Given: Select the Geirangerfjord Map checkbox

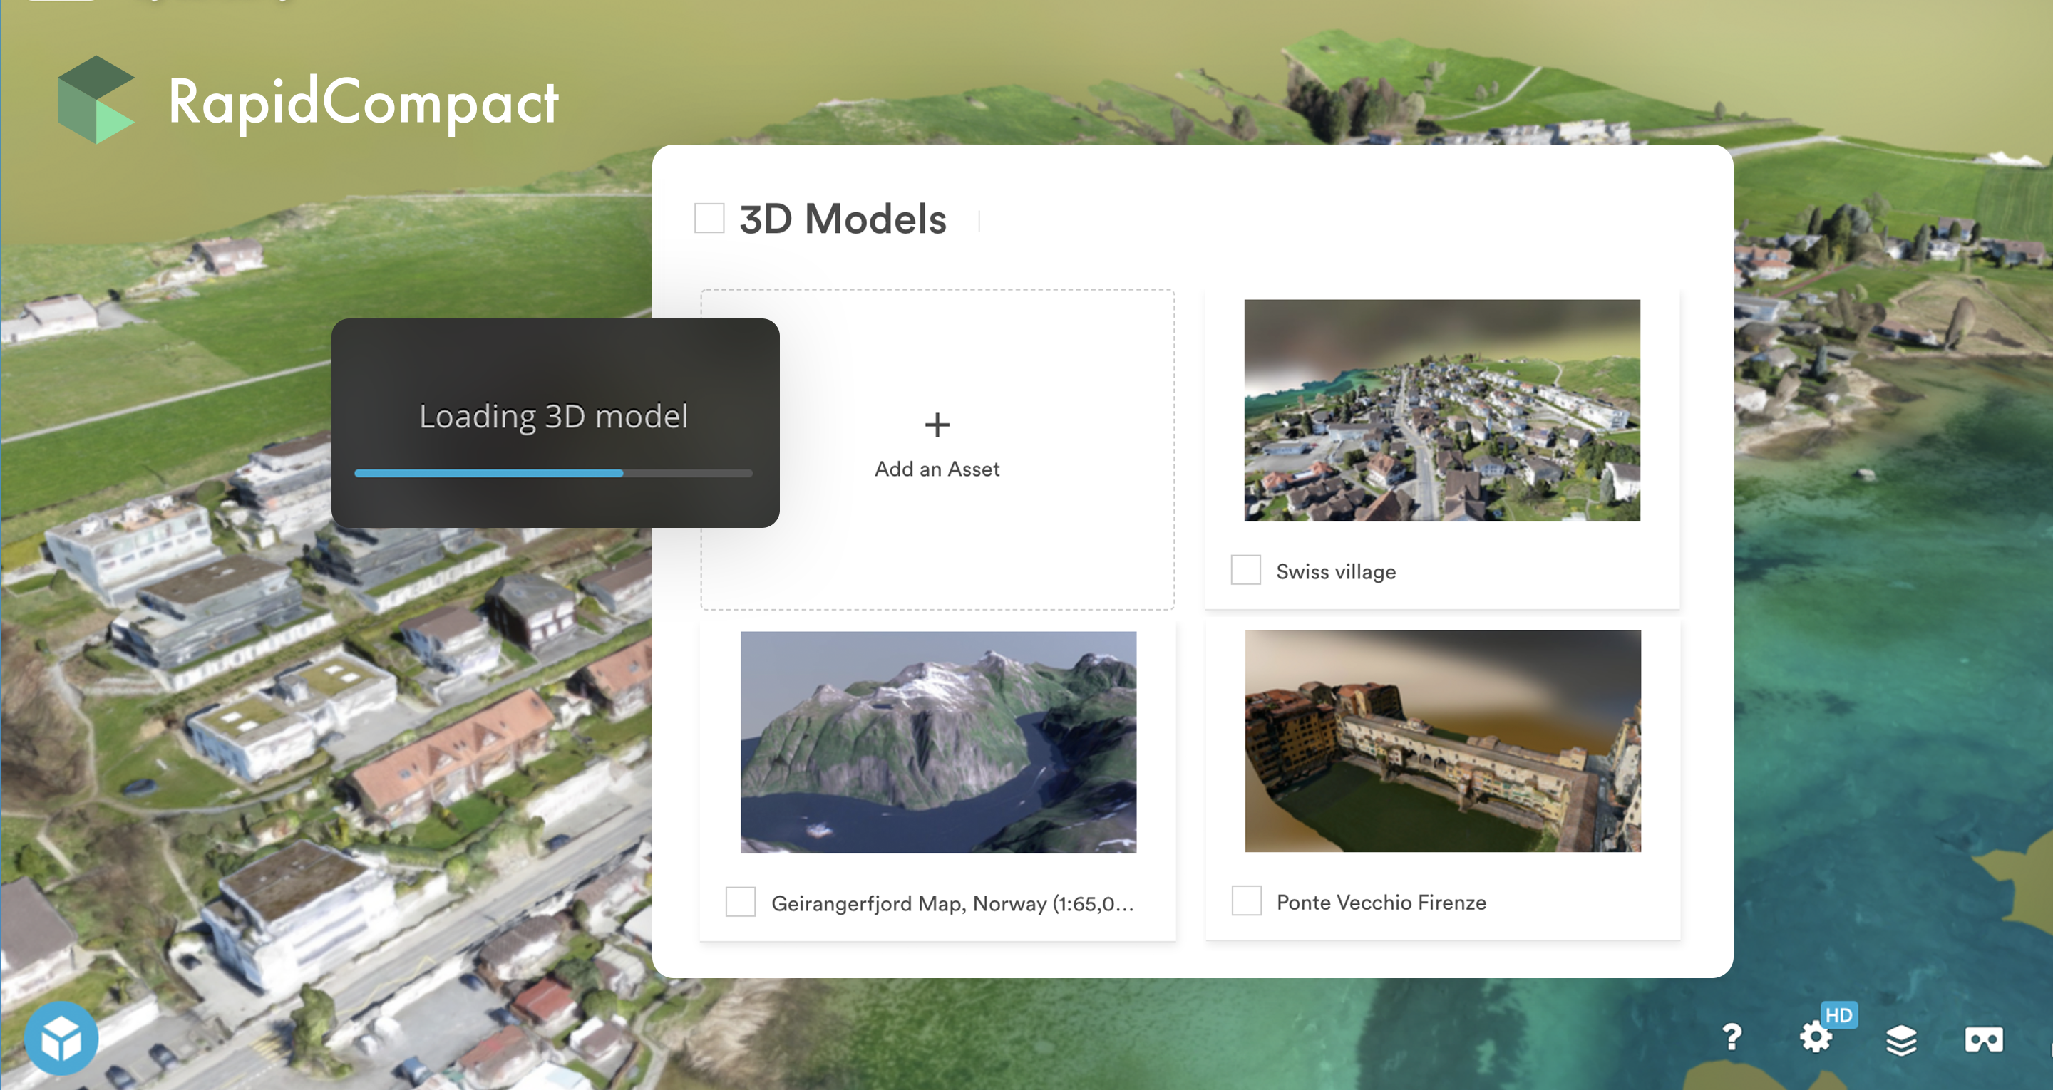Looking at the screenshot, I should (740, 902).
